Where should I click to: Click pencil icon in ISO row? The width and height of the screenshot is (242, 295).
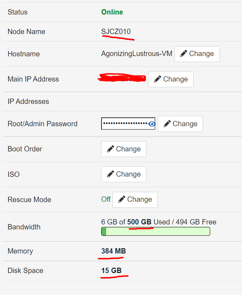coord(110,174)
